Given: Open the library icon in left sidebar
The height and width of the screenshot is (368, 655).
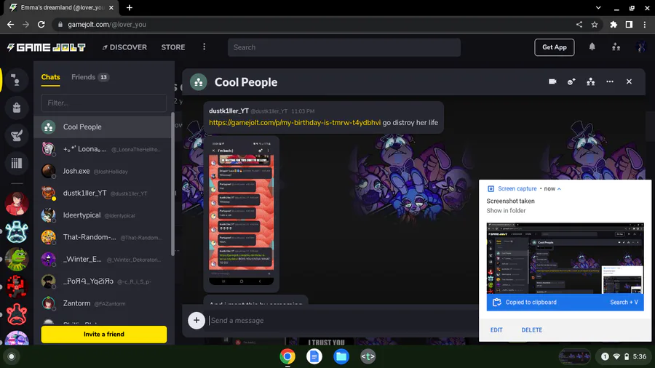Looking at the screenshot, I should (x=16, y=163).
